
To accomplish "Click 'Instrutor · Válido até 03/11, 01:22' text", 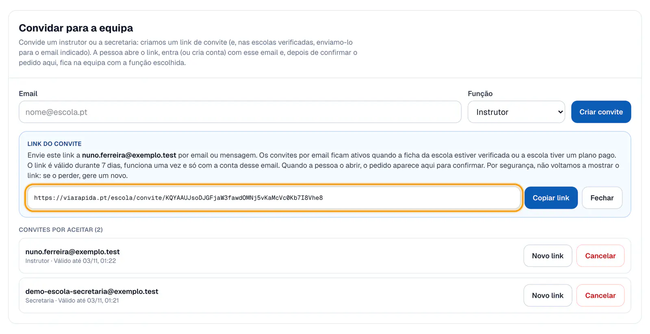I will click(71, 261).
